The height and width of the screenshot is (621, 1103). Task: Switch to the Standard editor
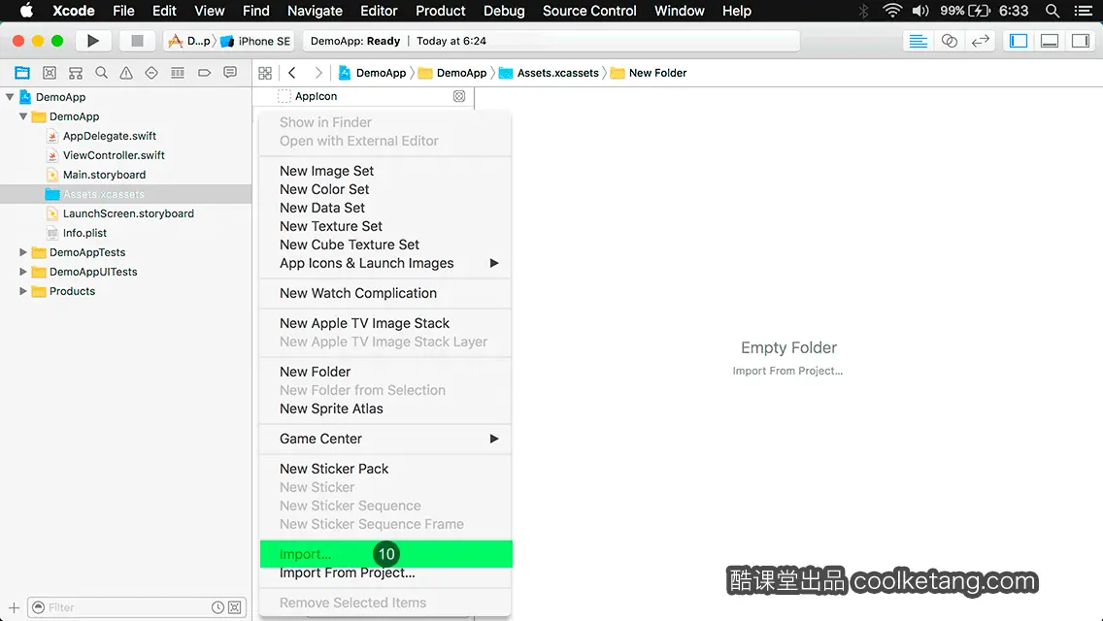pos(918,41)
